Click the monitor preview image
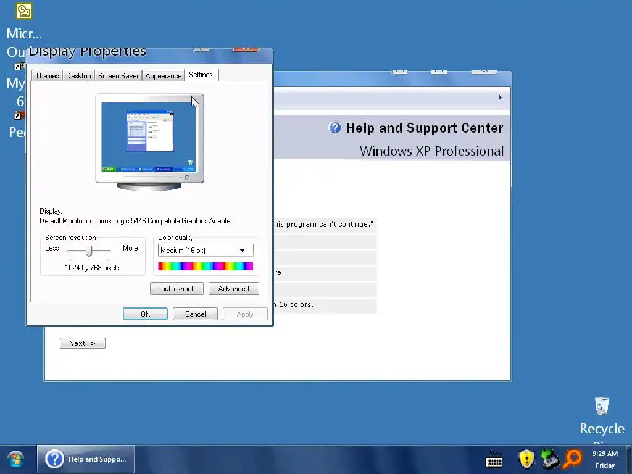The image size is (632, 474). [149, 142]
